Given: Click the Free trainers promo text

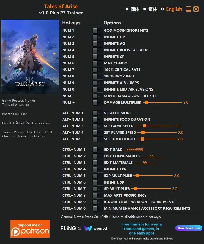Looking at the screenshot, I should [141, 229].
